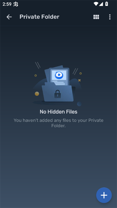
Task: Click the gold sparkle star decoration
Action: (79, 80)
